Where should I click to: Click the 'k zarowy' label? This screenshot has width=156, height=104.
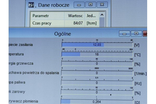coord(17,92)
